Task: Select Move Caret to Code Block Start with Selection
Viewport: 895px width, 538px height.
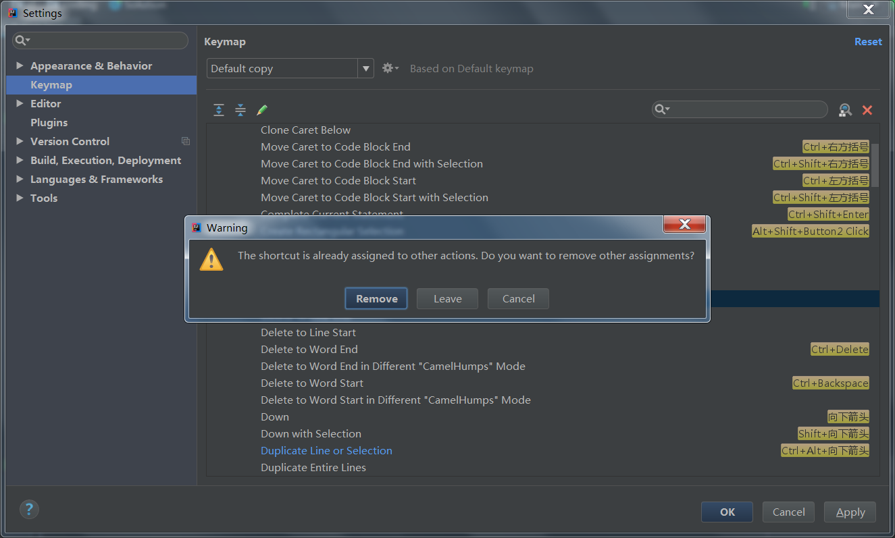Action: click(374, 197)
